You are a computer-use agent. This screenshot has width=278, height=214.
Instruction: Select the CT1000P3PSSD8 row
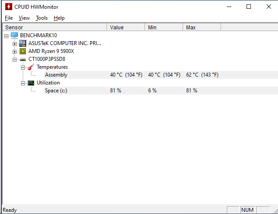tap(47, 59)
